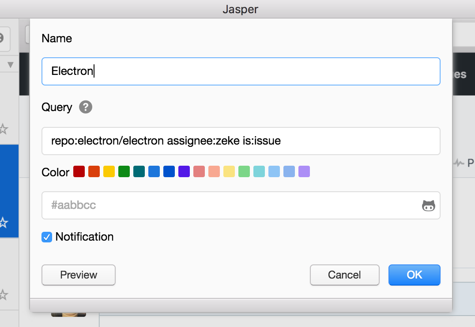Choose the deep purple color swatch
The image size is (475, 327).
click(x=184, y=171)
